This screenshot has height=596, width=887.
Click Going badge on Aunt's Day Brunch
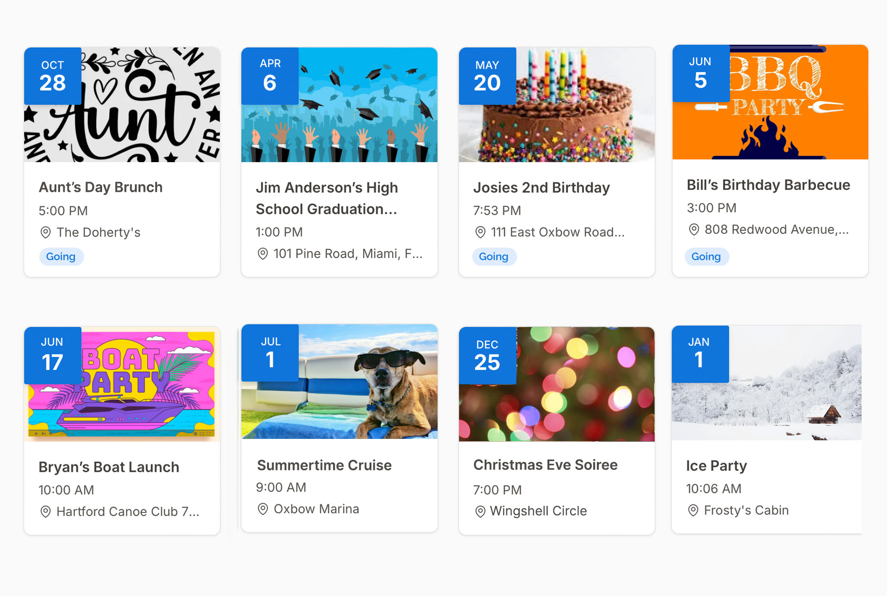[61, 256]
